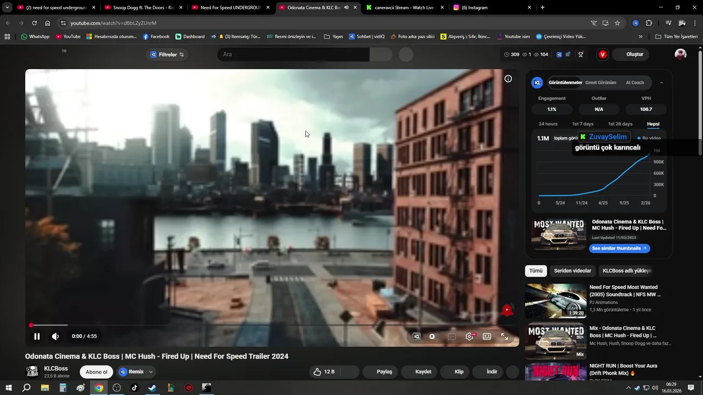Select the KLCBoss adlı yükleyici chip
Image resolution: width=703 pixels, height=395 pixels.
click(627, 270)
